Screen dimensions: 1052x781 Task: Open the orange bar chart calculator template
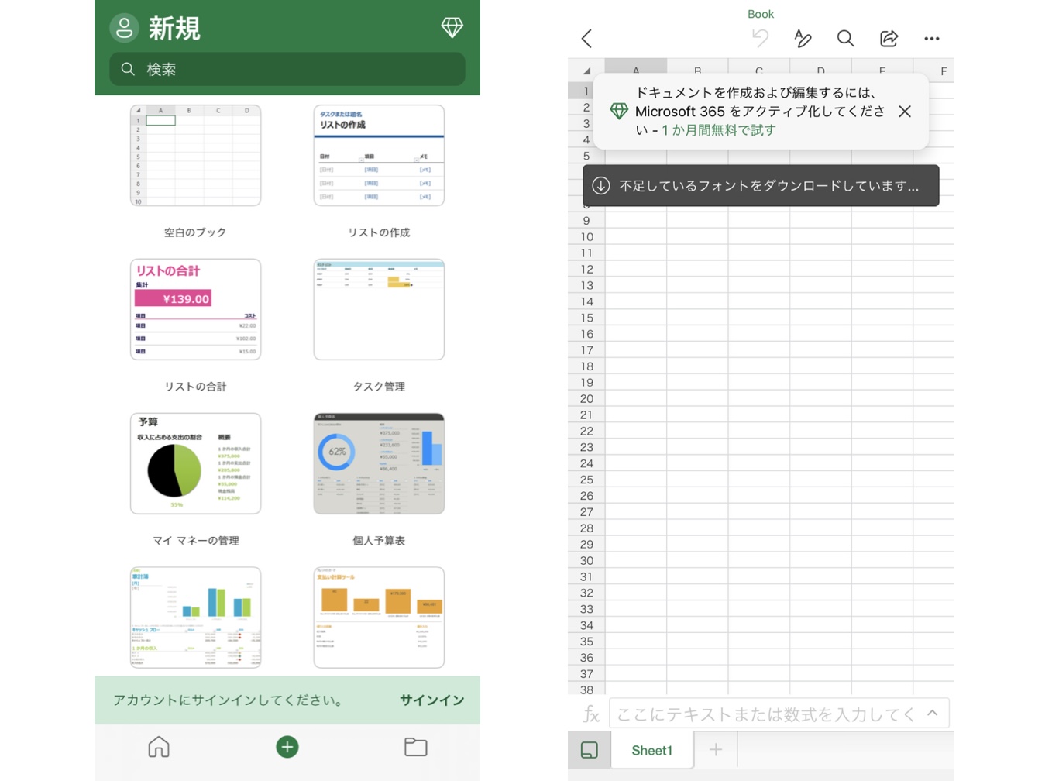coord(379,617)
